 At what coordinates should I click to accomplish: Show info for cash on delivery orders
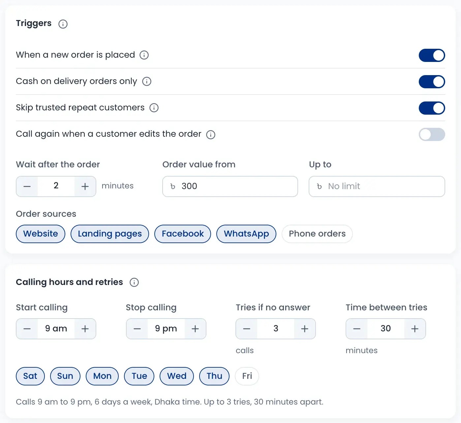pos(147,81)
